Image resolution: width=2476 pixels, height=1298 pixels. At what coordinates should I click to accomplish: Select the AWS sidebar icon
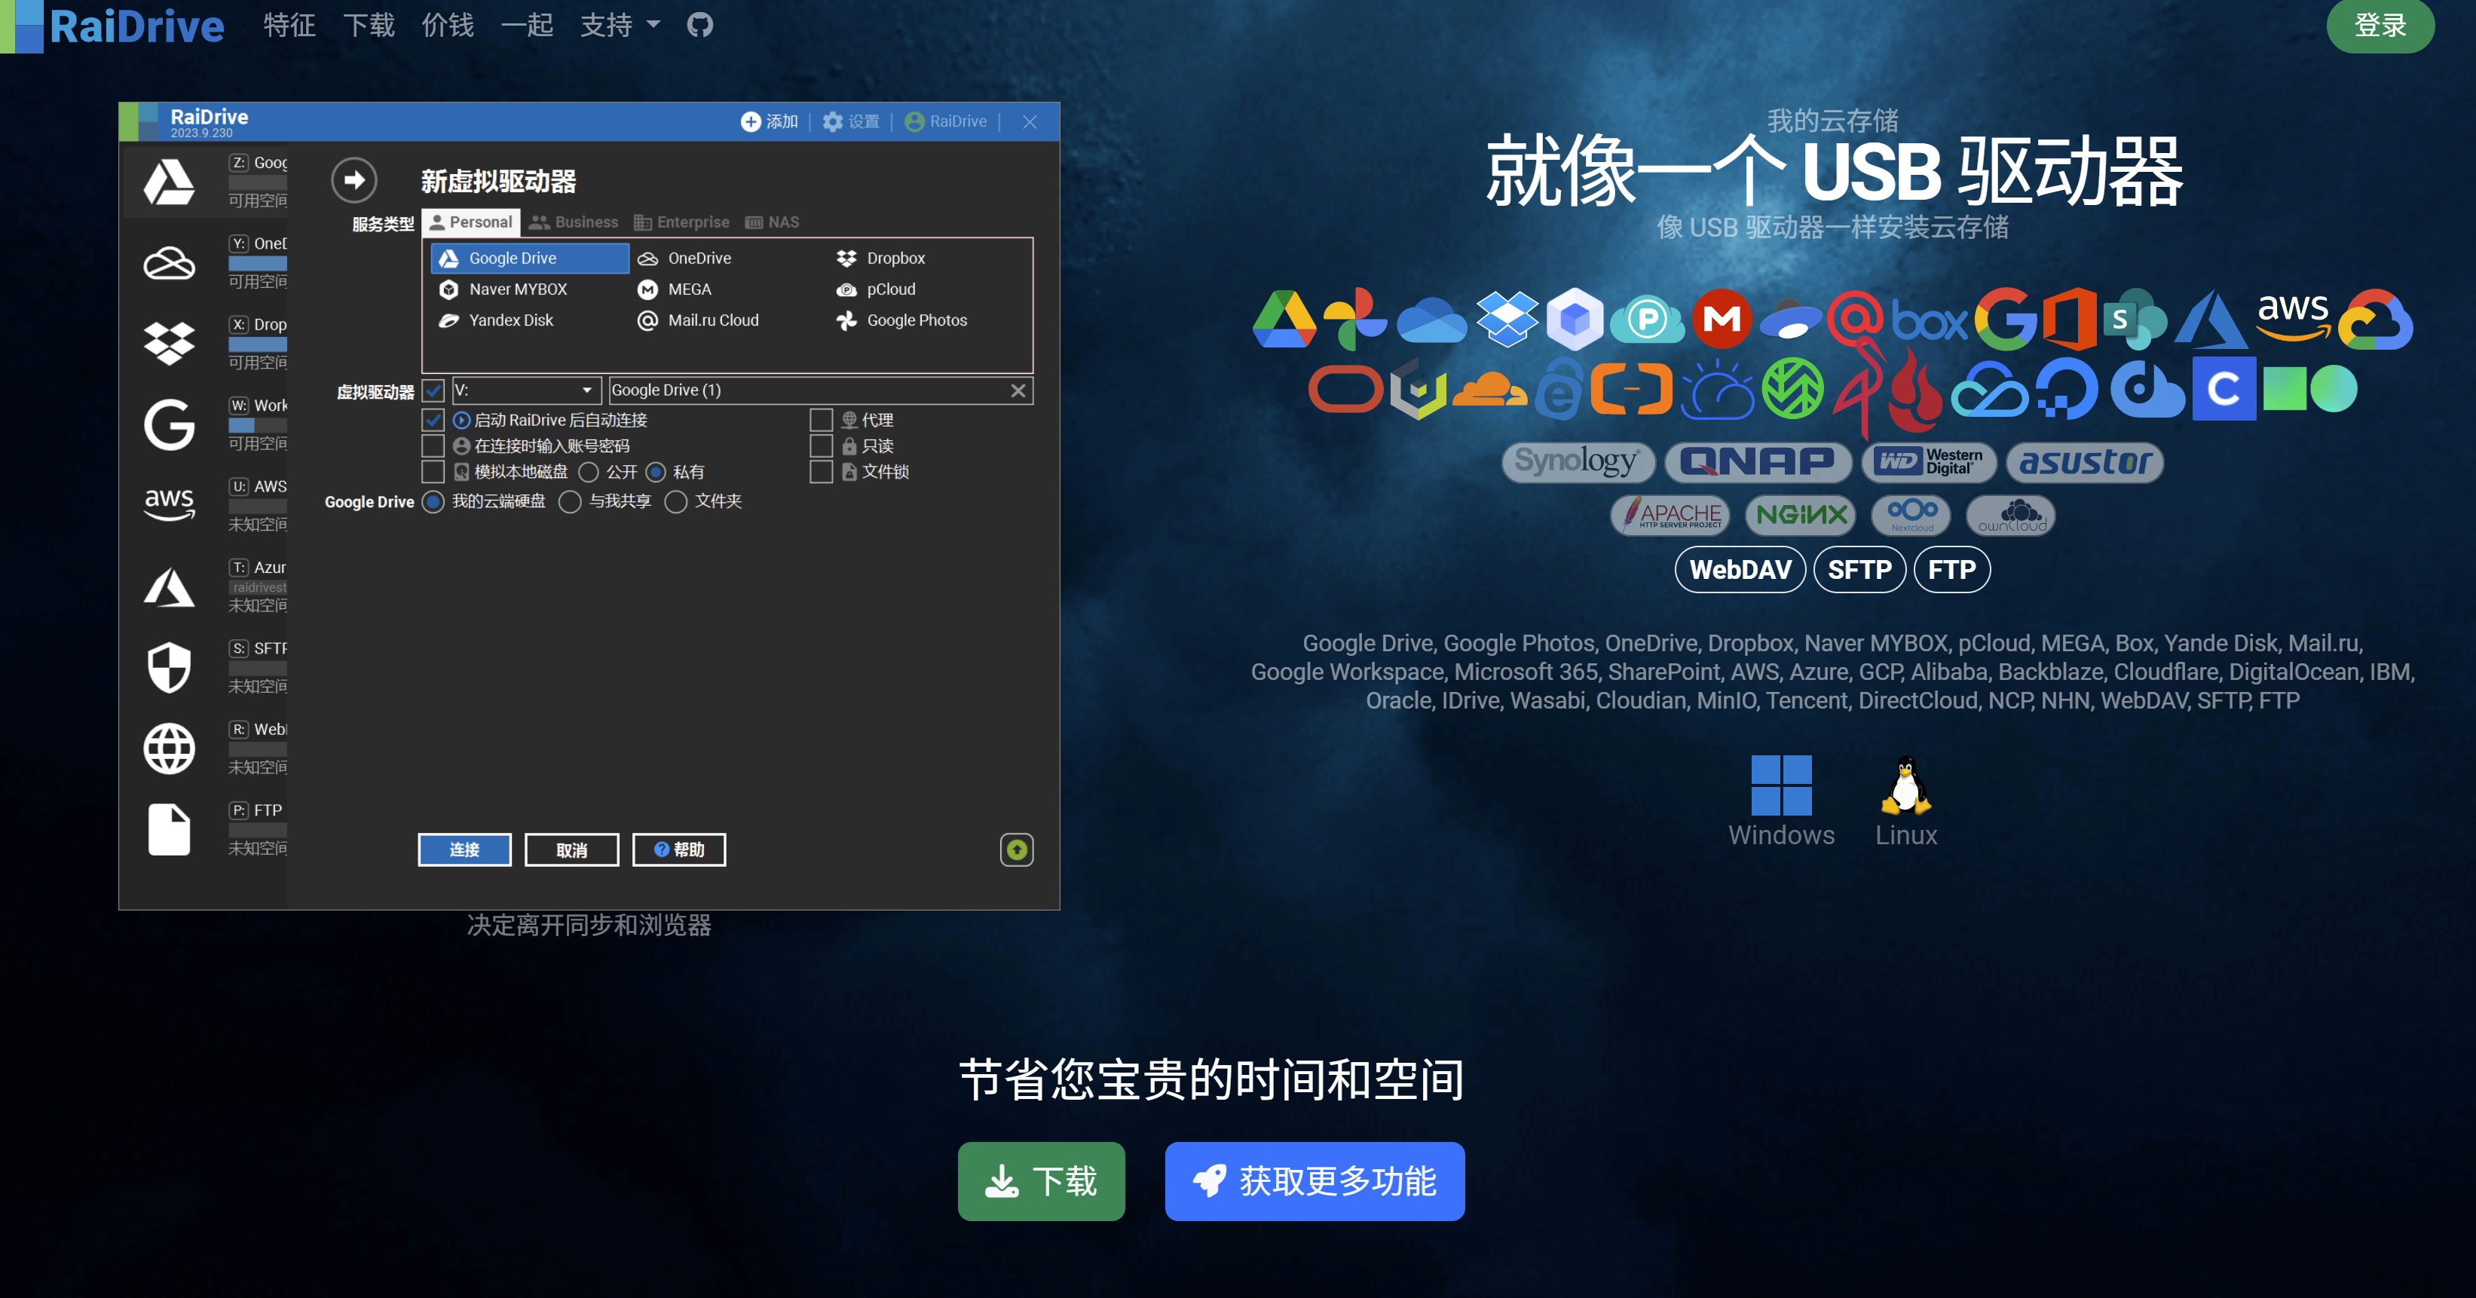[x=169, y=504]
